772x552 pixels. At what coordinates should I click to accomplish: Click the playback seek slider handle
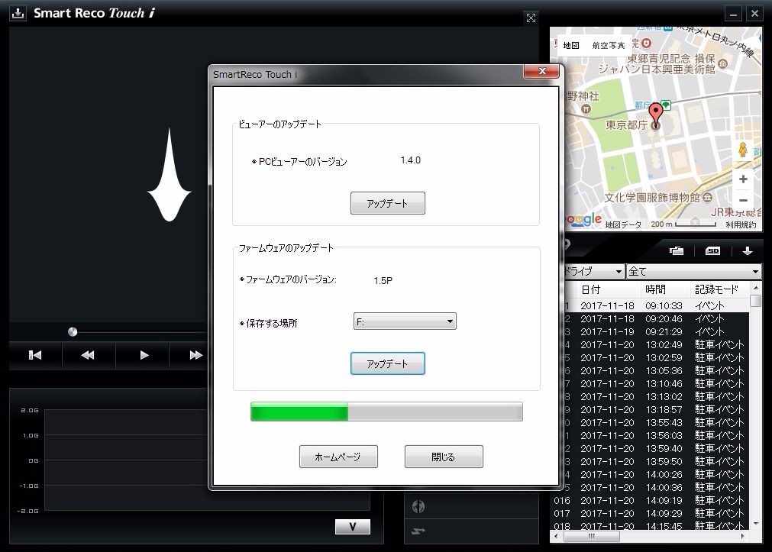point(73,331)
